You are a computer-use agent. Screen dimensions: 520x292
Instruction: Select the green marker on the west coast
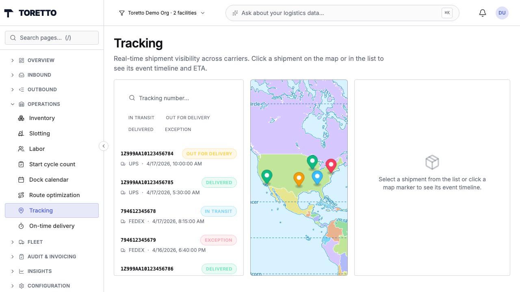266,176
